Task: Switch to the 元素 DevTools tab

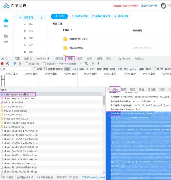Action: click(17, 58)
